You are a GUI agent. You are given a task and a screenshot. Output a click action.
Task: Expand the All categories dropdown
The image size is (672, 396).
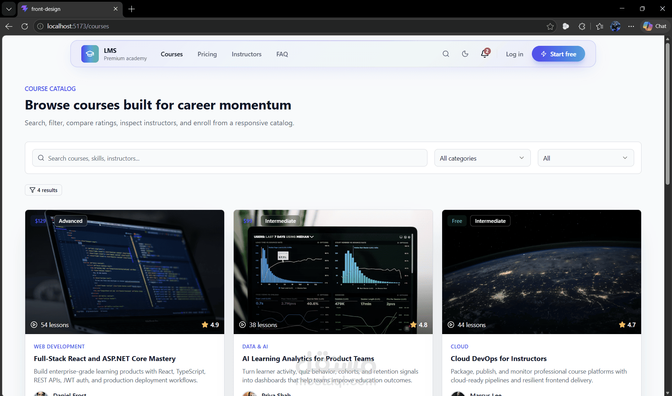click(x=482, y=158)
